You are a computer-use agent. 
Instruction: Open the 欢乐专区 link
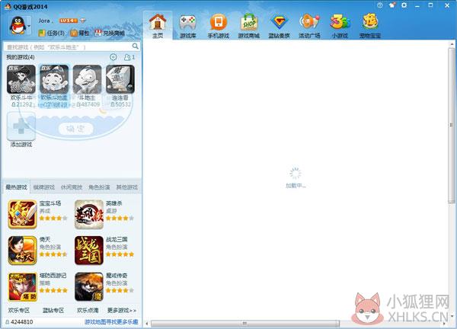(x=19, y=311)
